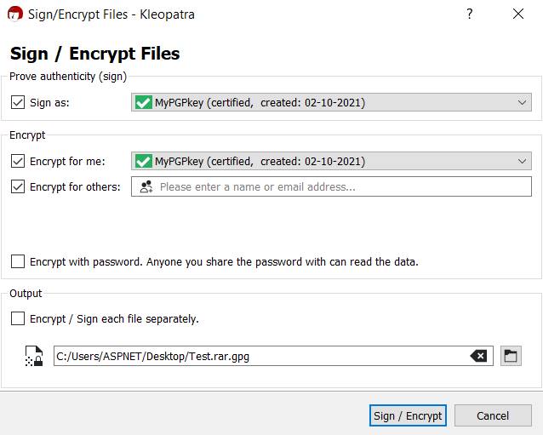Focus the name or email address field
The height and width of the screenshot is (435, 543).
coord(331,186)
